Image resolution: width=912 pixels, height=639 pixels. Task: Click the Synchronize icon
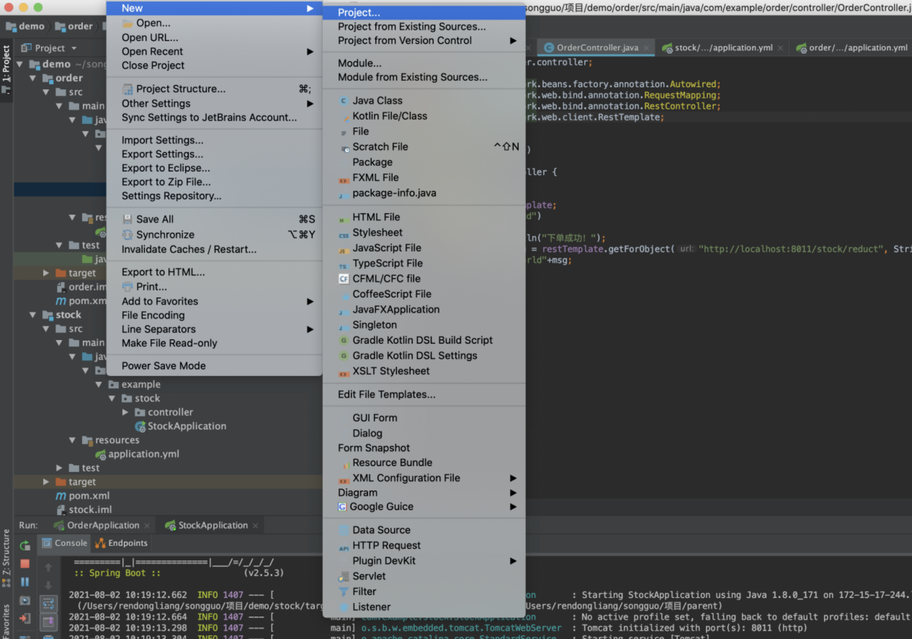pos(127,235)
